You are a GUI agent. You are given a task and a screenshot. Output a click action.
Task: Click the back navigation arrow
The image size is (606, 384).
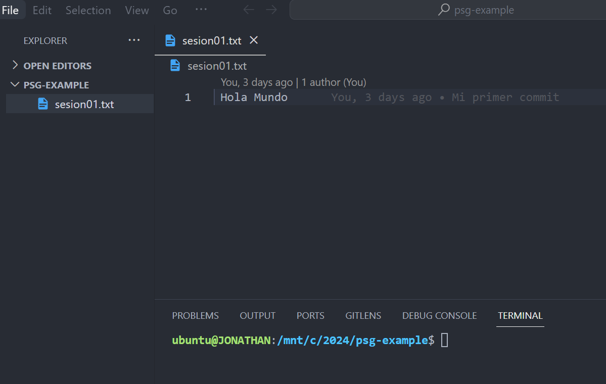(248, 10)
